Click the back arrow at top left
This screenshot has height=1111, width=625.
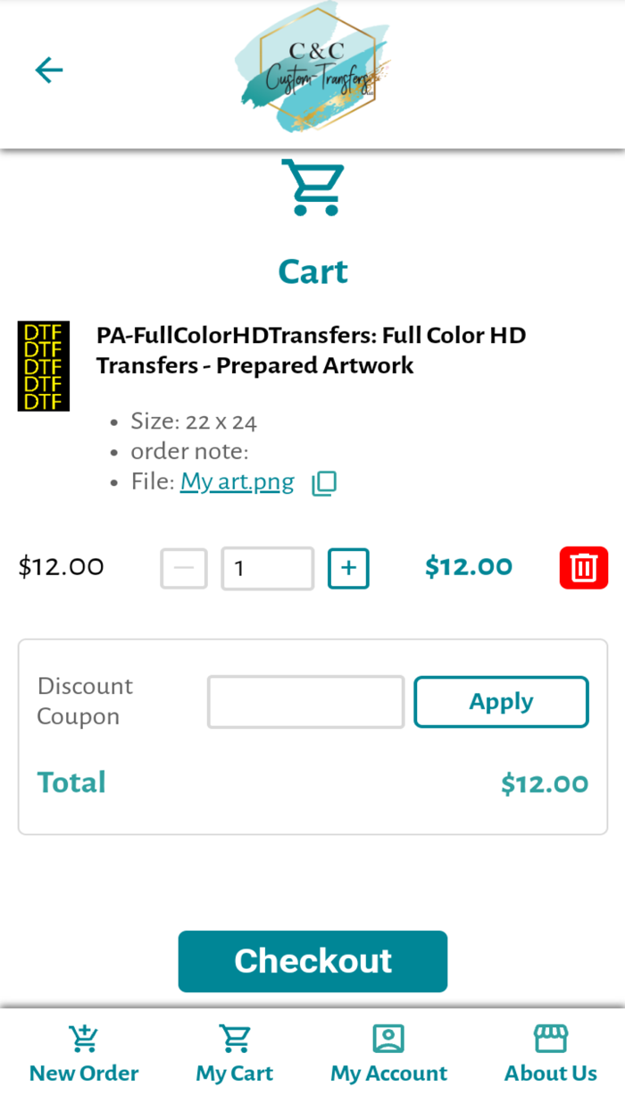point(49,70)
